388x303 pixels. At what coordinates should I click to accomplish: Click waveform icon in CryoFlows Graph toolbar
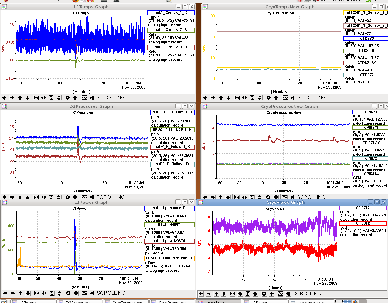(x=281, y=294)
